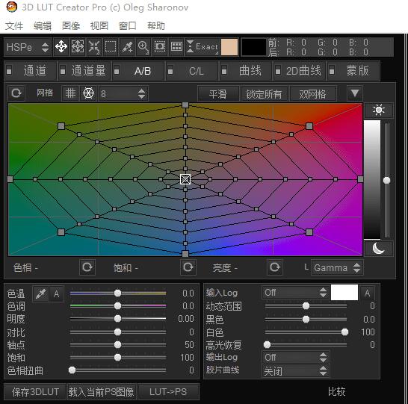The height and width of the screenshot is (404, 408).
Task: Open the grid size 8 stepper
Action: [x=123, y=93]
